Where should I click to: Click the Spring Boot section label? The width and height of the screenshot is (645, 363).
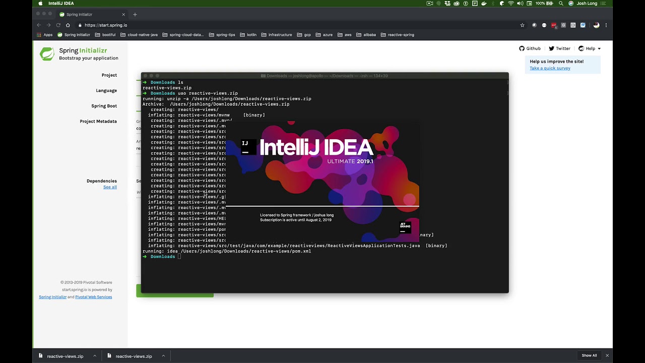104,106
